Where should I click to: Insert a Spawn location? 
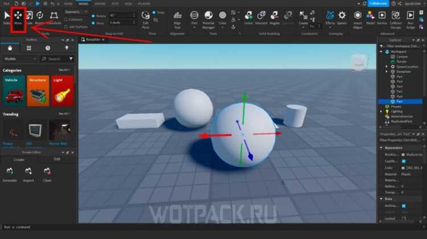(342, 15)
